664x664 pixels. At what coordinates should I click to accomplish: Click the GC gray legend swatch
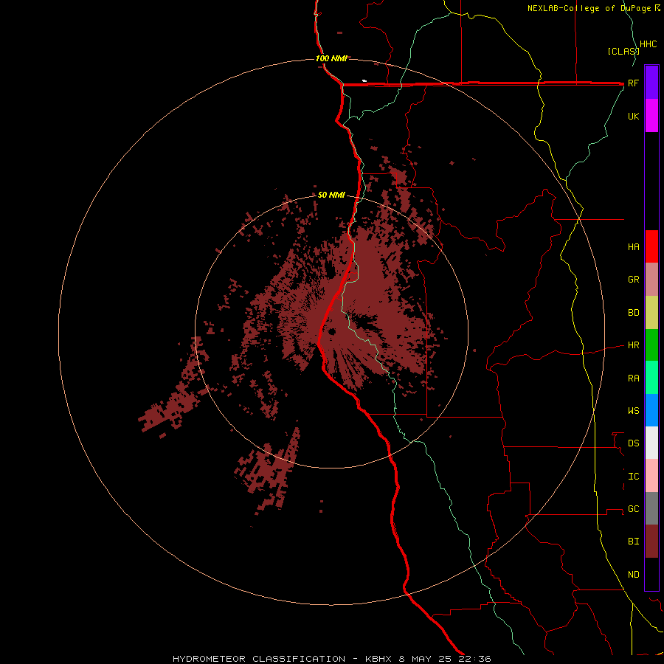click(x=651, y=508)
